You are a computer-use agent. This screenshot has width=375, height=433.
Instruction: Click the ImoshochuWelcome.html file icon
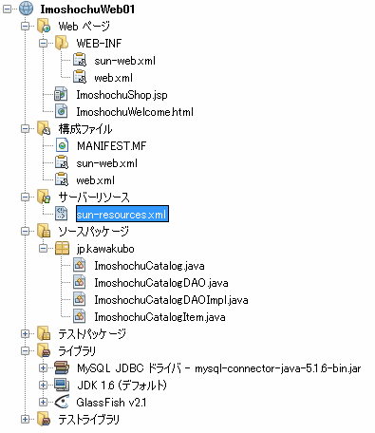coord(62,111)
